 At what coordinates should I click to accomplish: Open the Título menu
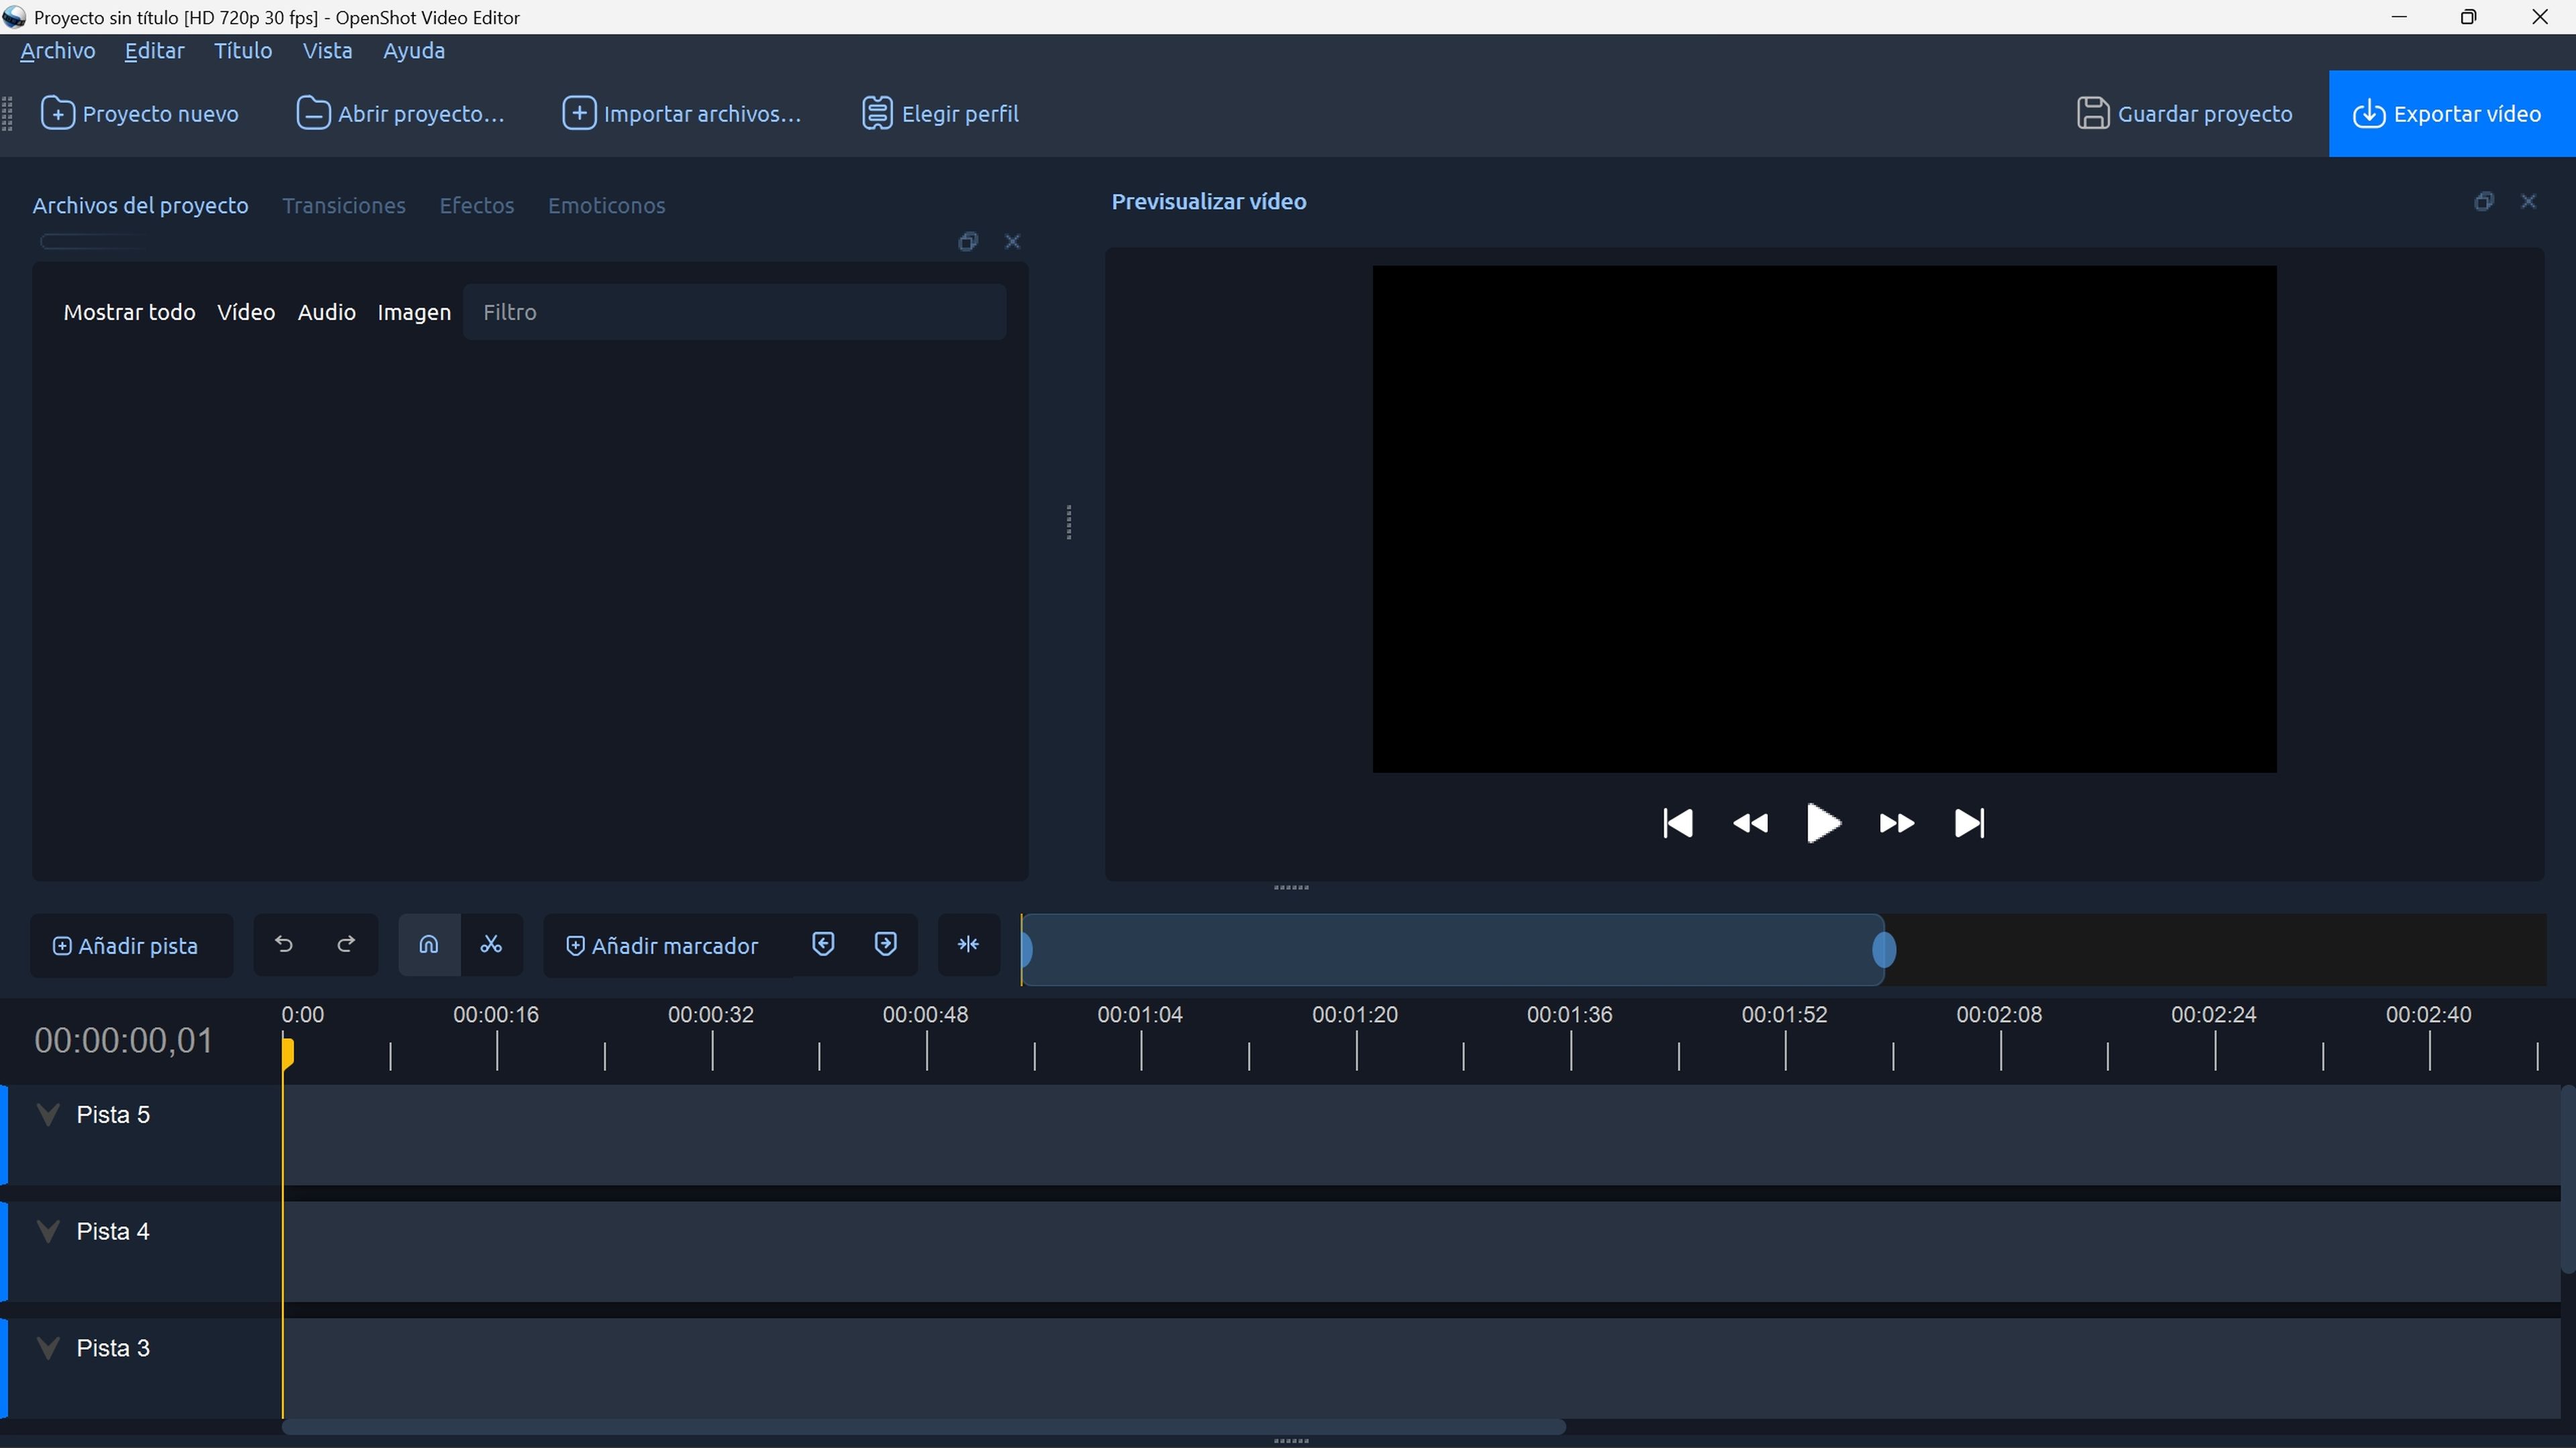coord(243,51)
